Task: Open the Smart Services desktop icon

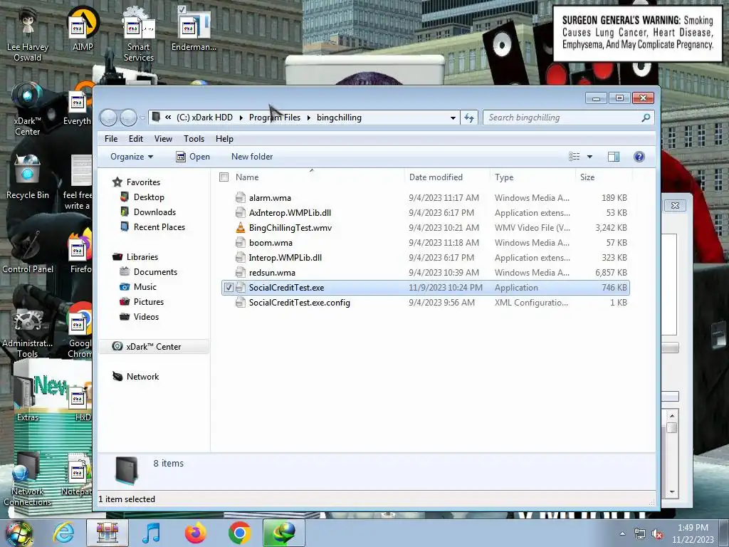Action: [x=138, y=33]
